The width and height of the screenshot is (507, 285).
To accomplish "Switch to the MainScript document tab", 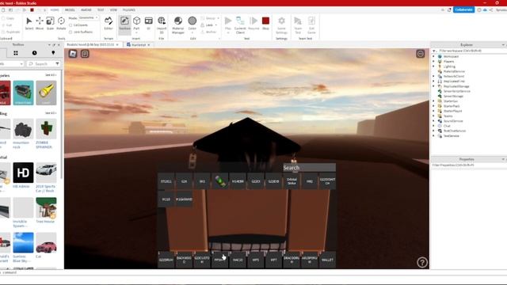I will click(x=139, y=44).
